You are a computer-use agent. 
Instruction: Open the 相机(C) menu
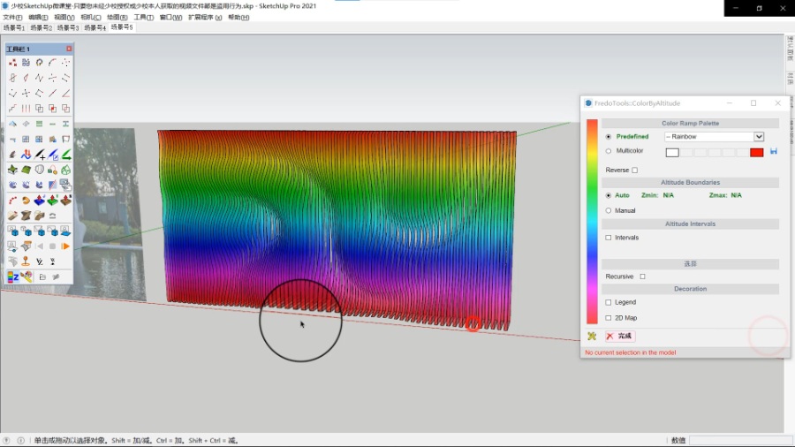(91, 18)
